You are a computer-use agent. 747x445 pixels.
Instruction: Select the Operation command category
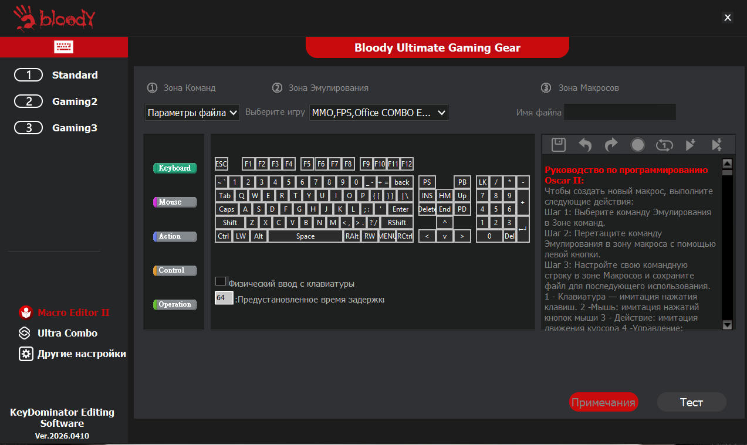tap(175, 304)
